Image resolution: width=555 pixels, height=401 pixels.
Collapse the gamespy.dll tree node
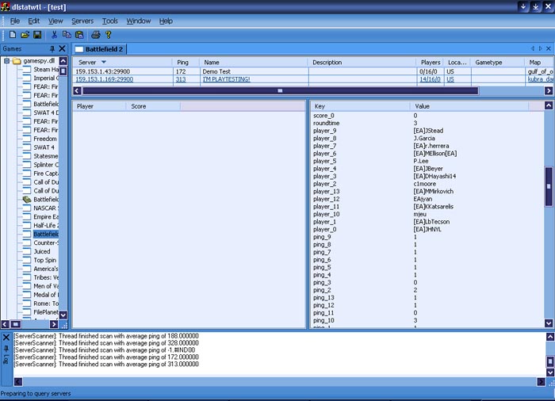tap(6, 61)
